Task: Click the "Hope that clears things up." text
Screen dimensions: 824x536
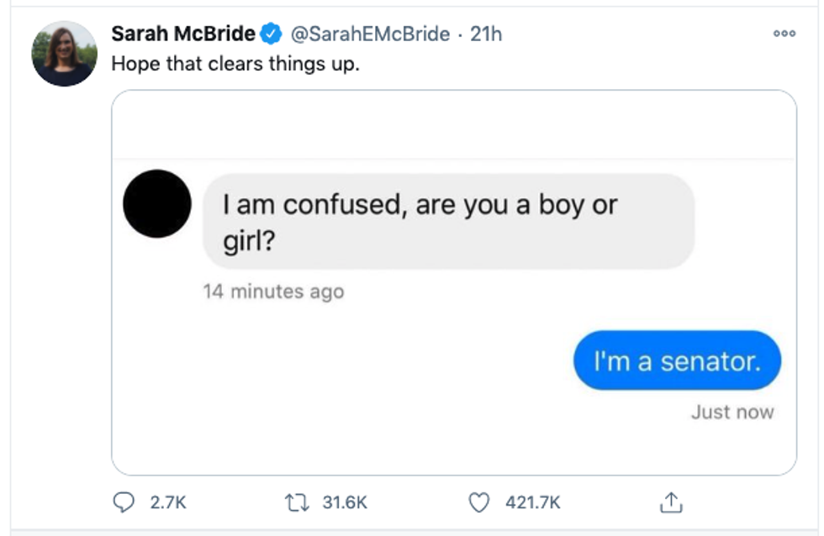Action: (235, 64)
